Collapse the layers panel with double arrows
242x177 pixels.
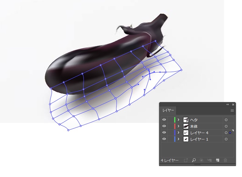(227, 105)
